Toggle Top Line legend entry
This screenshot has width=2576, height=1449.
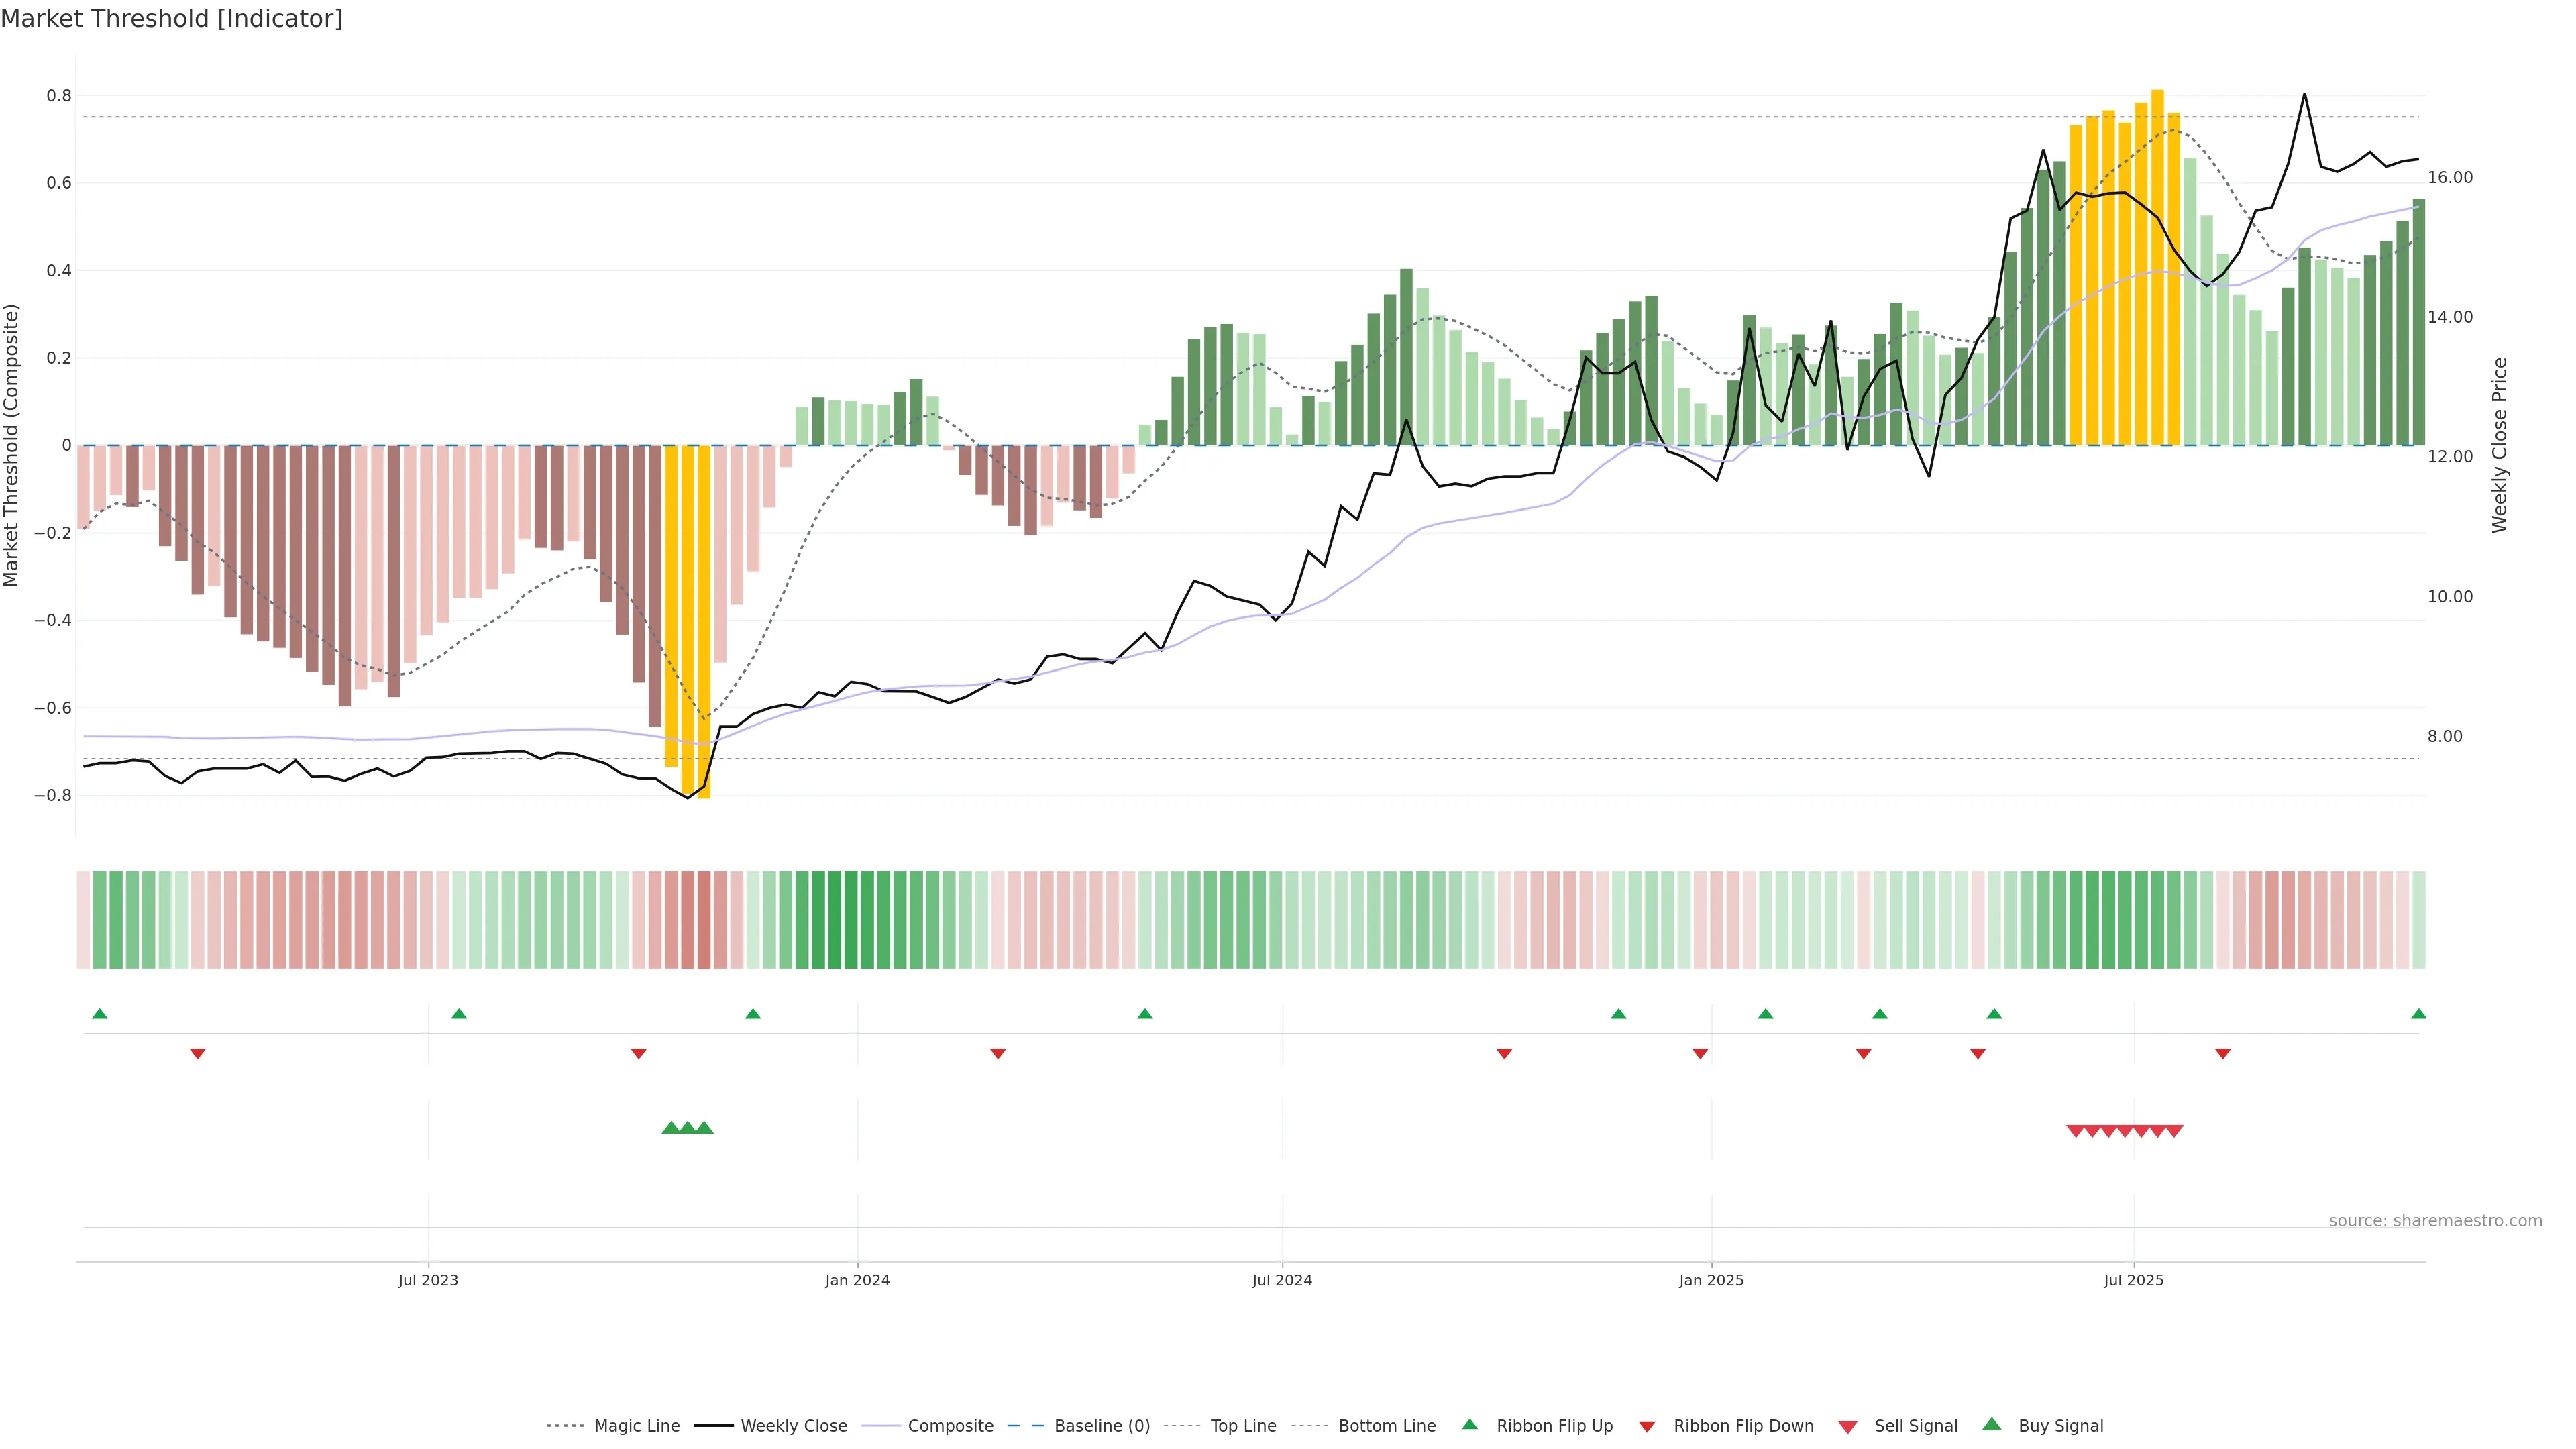(1243, 1426)
